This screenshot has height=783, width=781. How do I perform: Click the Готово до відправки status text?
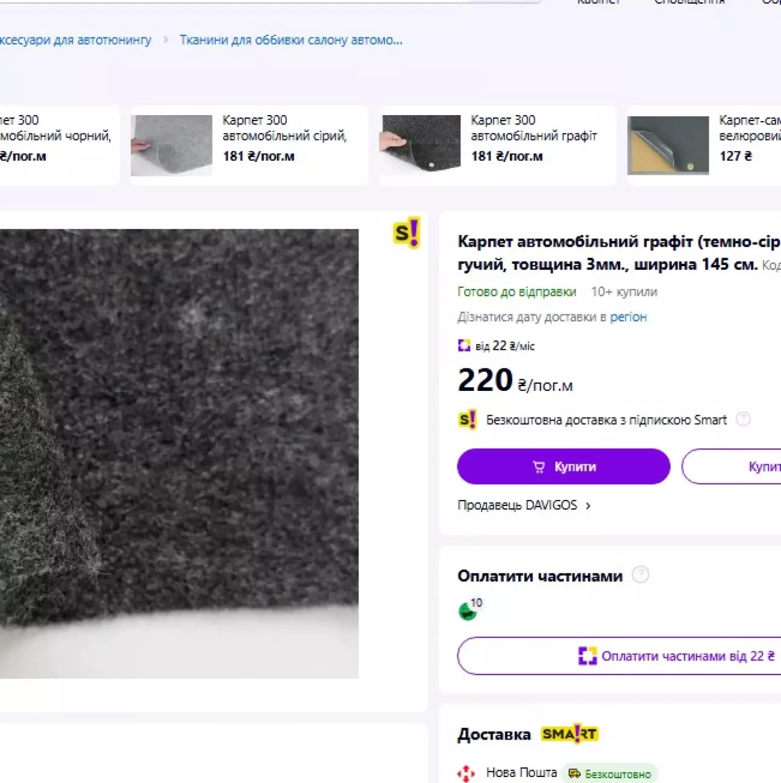[x=517, y=292]
